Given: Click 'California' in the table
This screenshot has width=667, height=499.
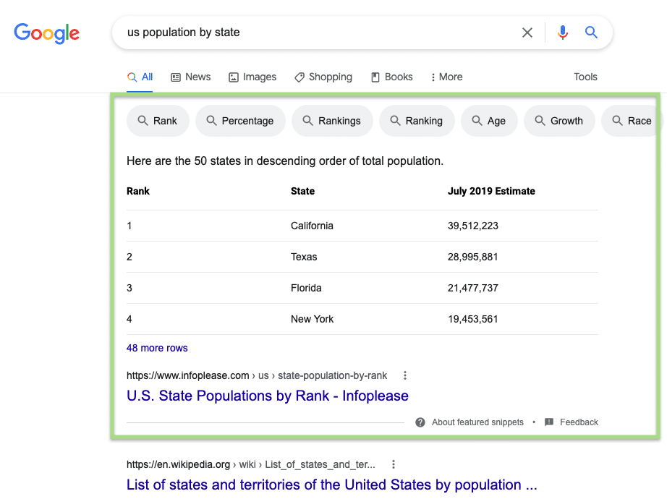Looking at the screenshot, I should 312,226.
